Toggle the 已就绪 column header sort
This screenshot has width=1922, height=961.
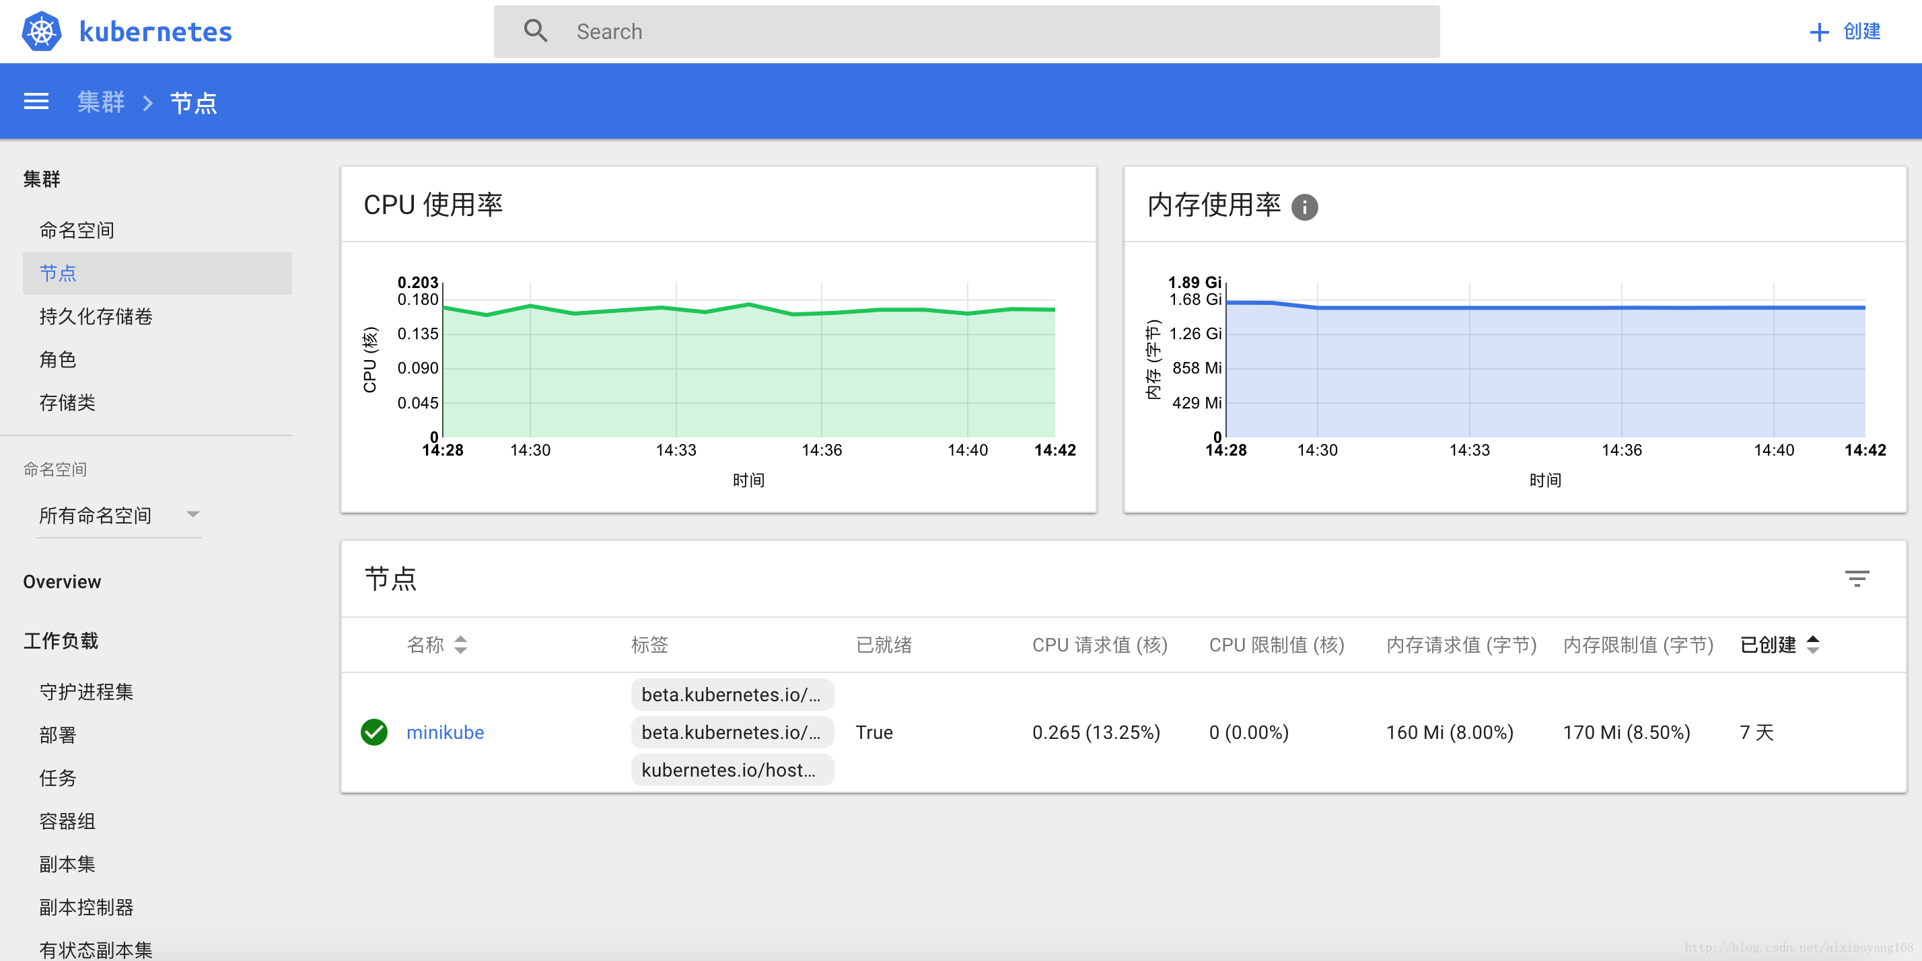coord(884,645)
